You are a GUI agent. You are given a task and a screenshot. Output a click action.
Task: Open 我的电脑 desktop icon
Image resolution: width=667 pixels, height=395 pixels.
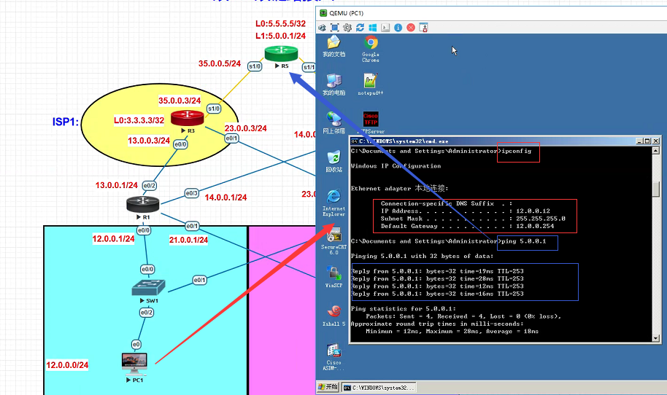pos(334,84)
